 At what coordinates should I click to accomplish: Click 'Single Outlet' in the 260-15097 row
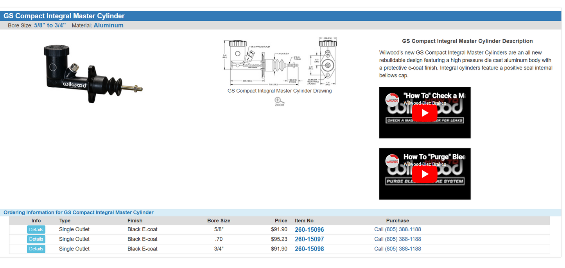74,239
